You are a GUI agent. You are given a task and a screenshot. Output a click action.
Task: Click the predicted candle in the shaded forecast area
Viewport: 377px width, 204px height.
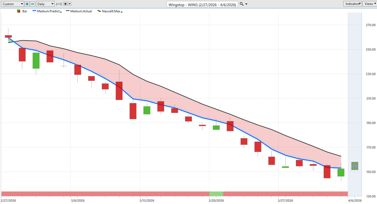tap(355, 166)
